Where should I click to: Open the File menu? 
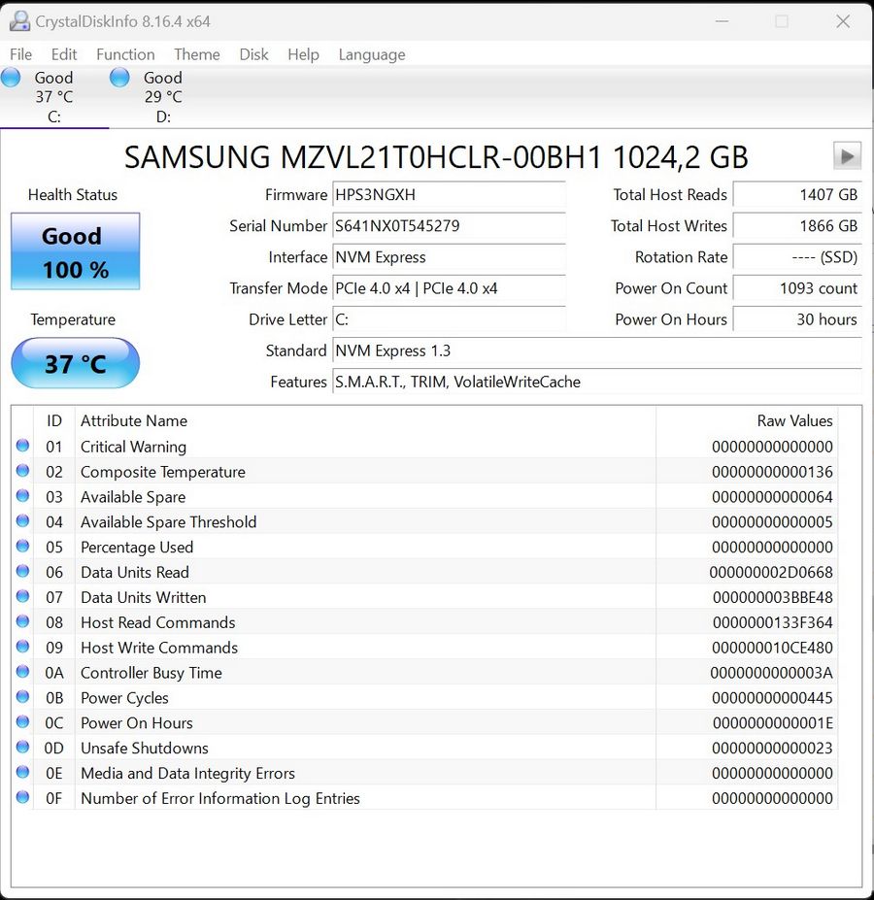(x=20, y=54)
